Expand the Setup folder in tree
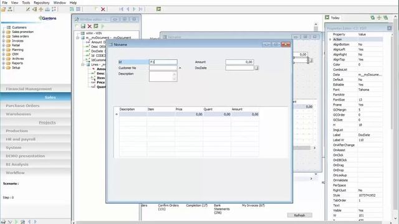399x224 pixels. coord(4,68)
